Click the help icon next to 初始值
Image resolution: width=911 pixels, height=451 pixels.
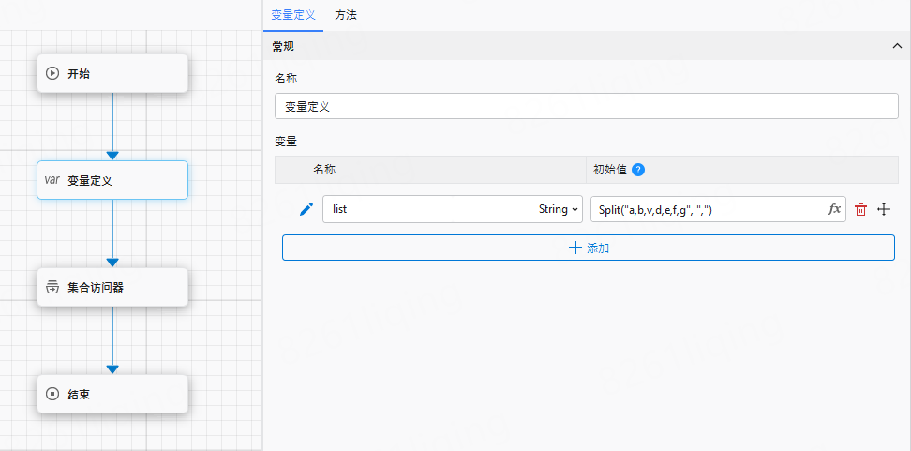[x=638, y=170]
